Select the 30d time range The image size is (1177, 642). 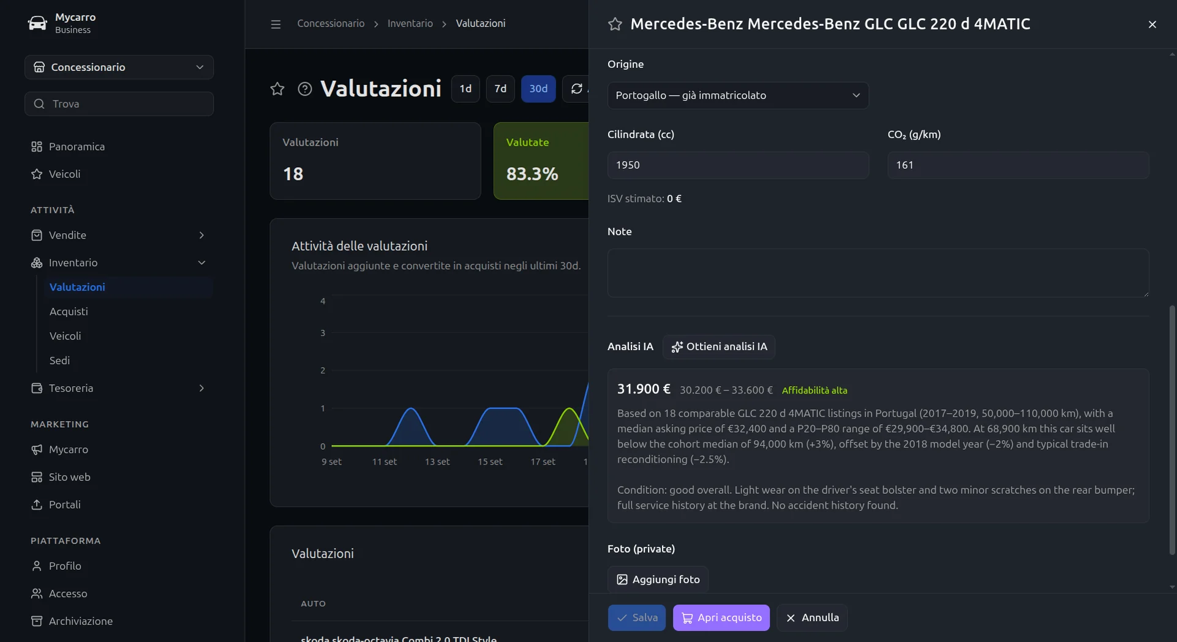pos(538,89)
